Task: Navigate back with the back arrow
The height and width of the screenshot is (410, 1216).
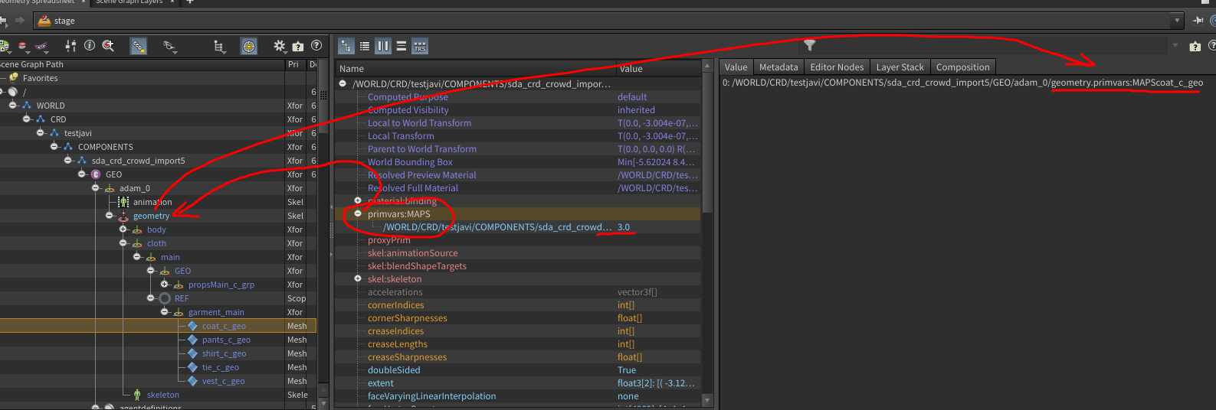Action: [x=3, y=21]
